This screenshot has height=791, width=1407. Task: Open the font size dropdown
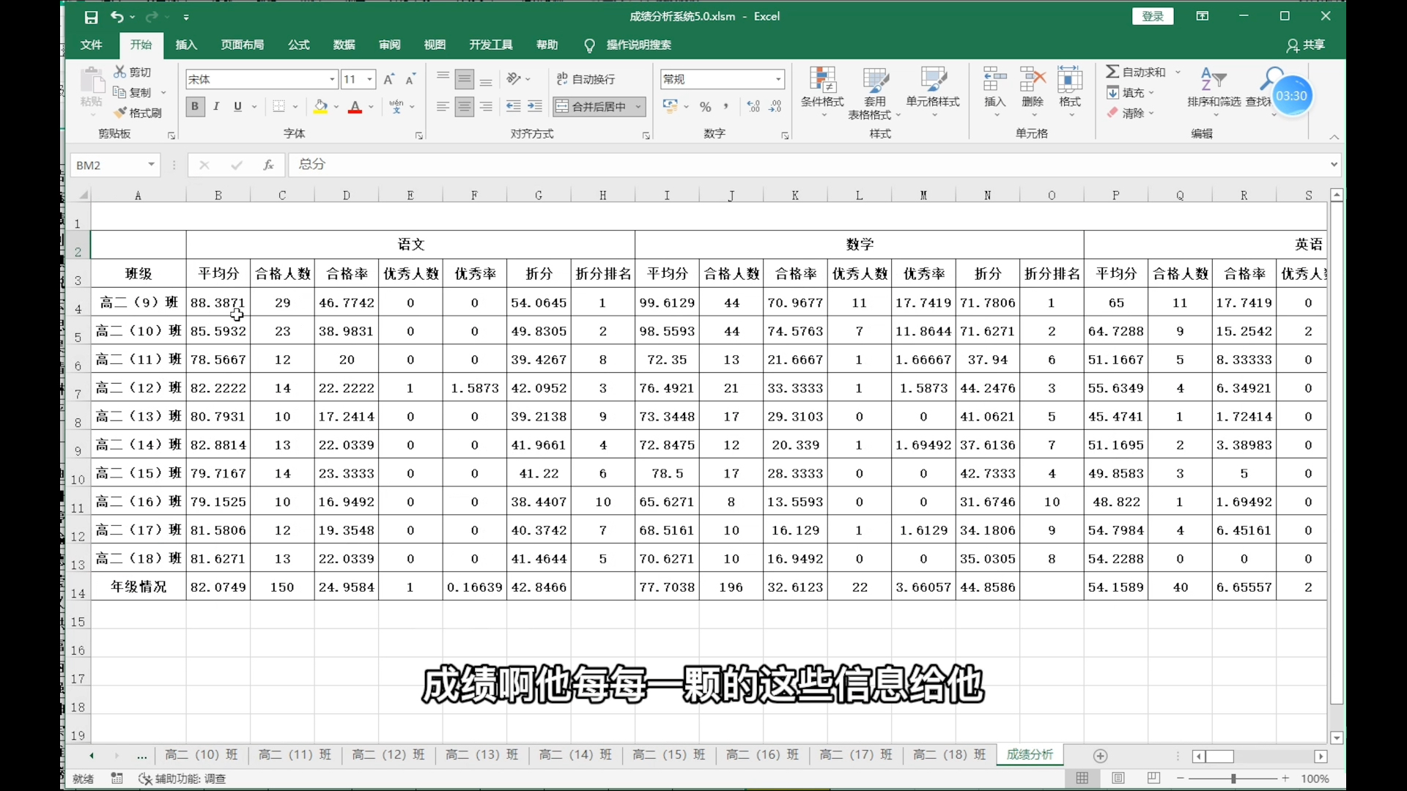[369, 79]
